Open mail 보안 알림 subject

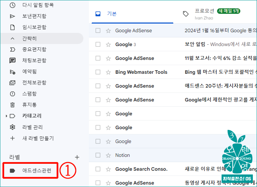point(195,44)
